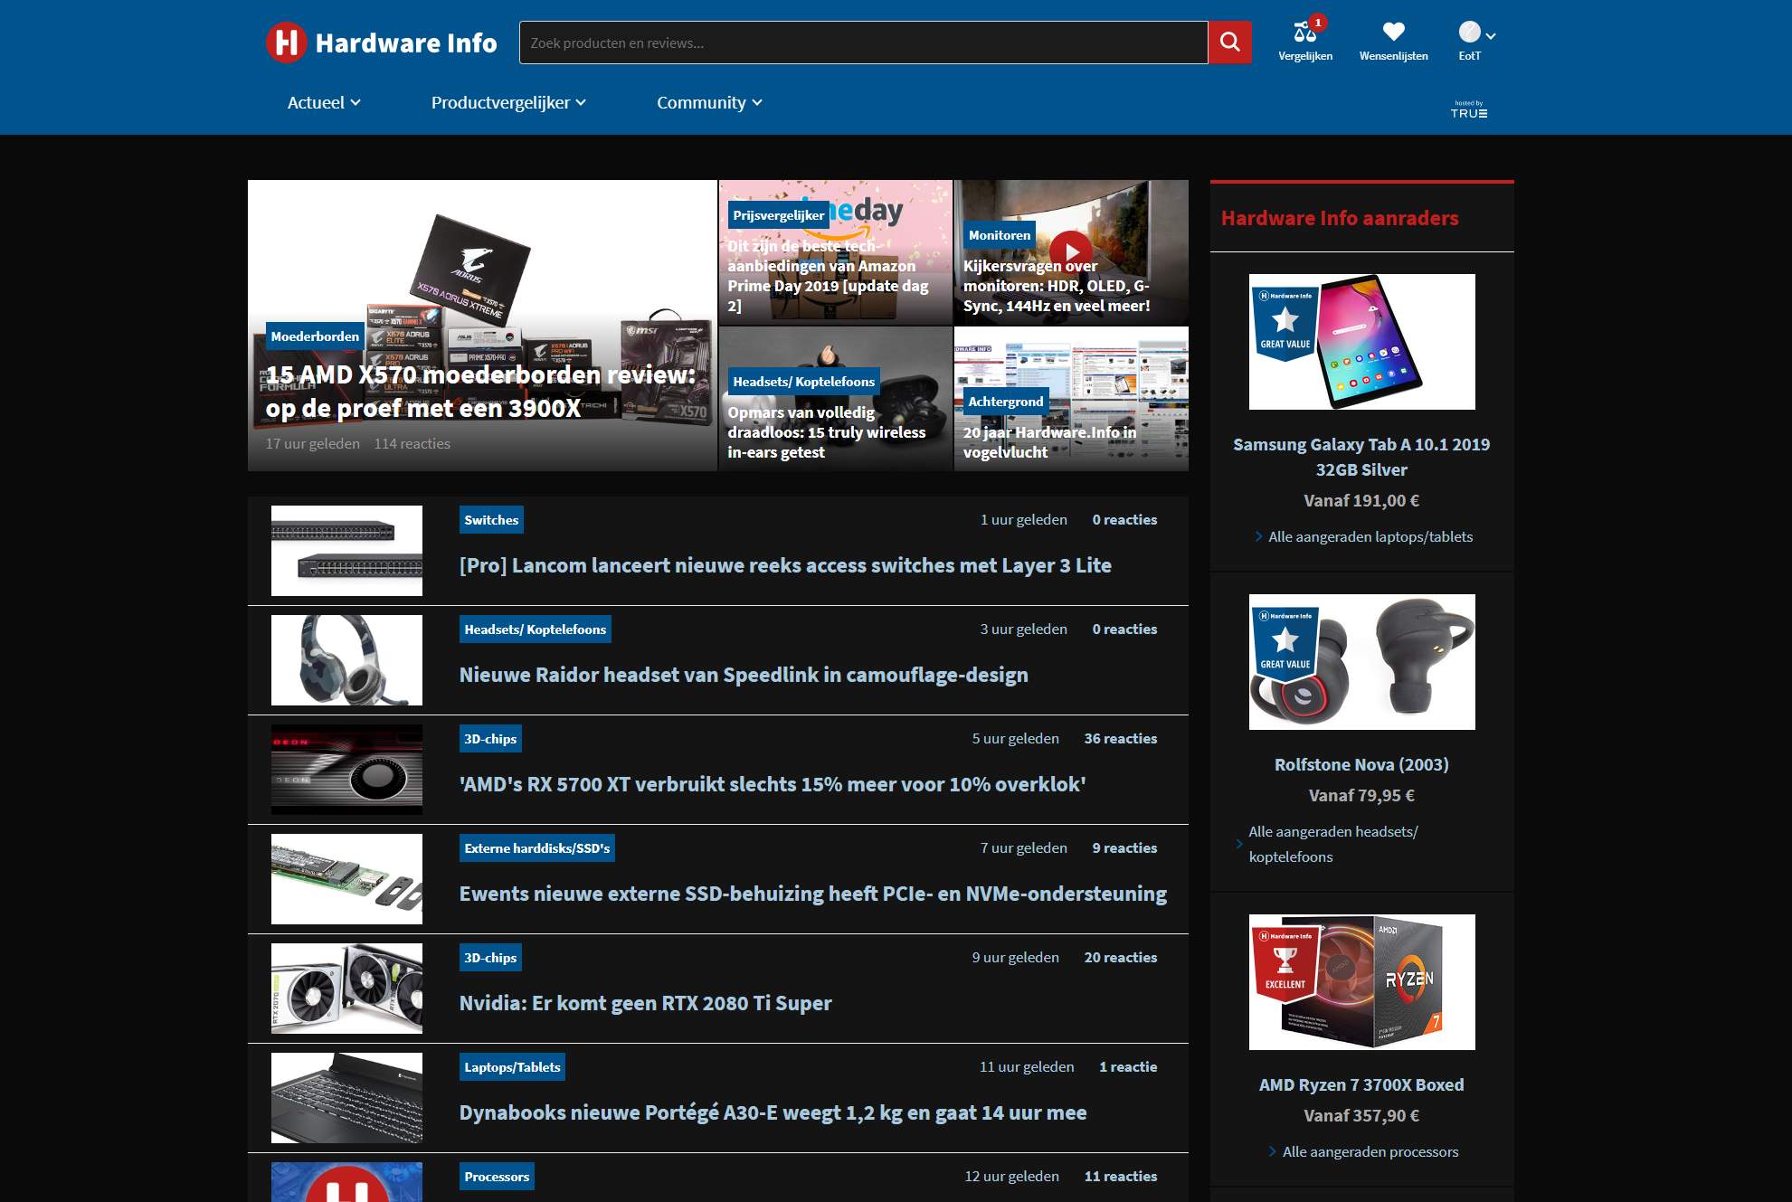Click the Hardware Info logo

click(x=380, y=42)
